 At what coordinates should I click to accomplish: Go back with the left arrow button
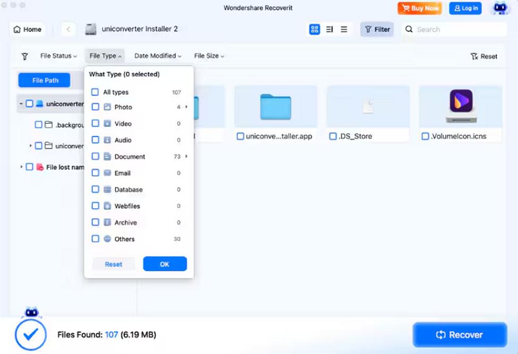point(68,29)
